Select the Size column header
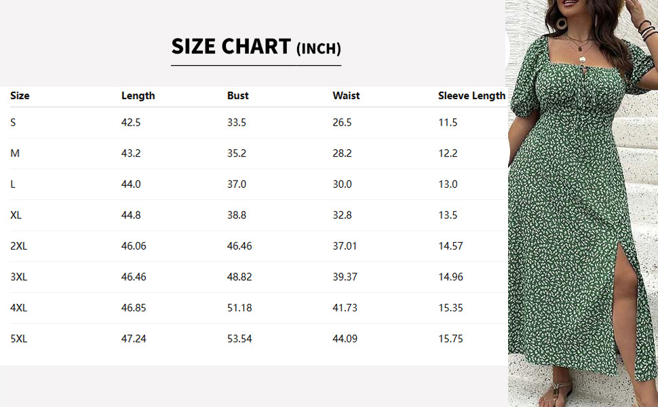 pos(20,96)
